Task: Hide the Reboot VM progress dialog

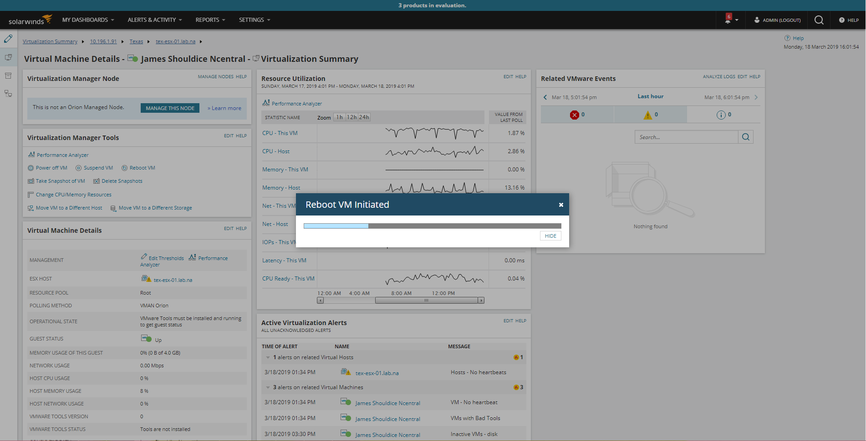Action: (550, 236)
